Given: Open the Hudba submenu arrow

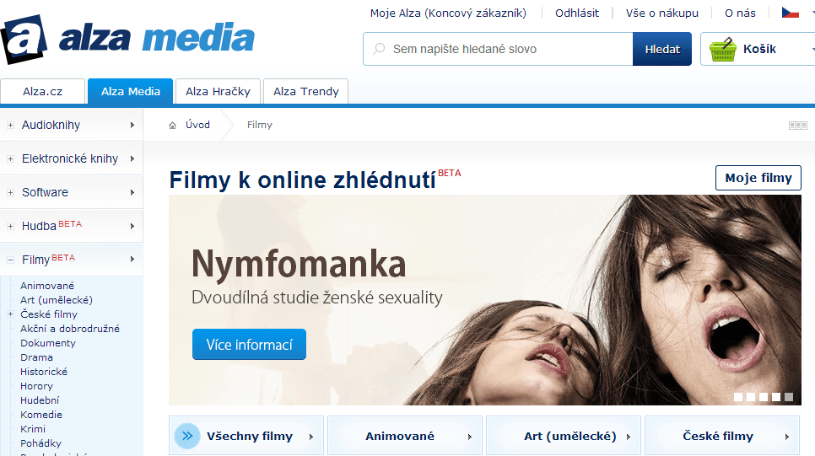Looking at the screenshot, I should tap(132, 227).
